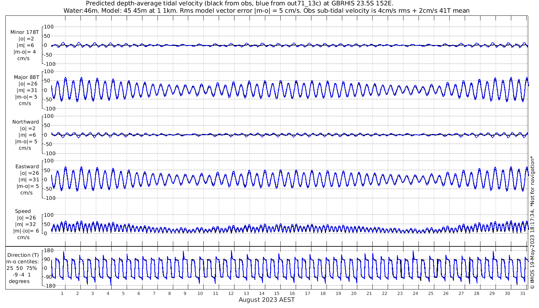Click "|m|-|o|= 6" in the Speed panel
This screenshot has height=308, width=539.
pos(27,231)
